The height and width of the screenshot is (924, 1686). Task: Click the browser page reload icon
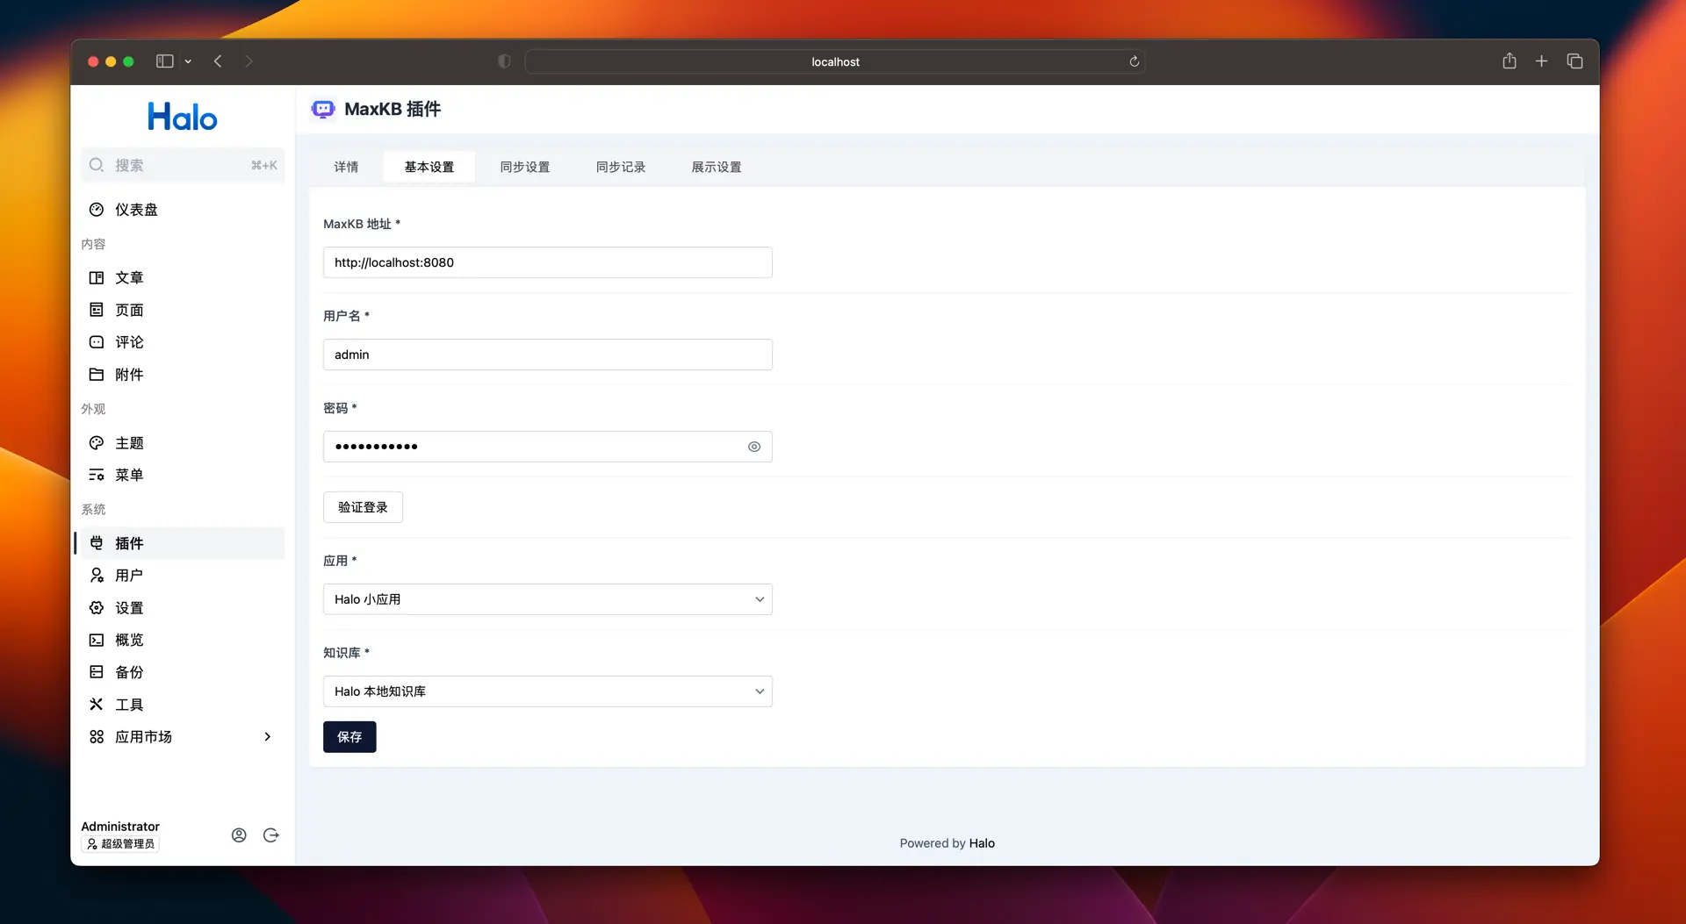[x=1134, y=61]
